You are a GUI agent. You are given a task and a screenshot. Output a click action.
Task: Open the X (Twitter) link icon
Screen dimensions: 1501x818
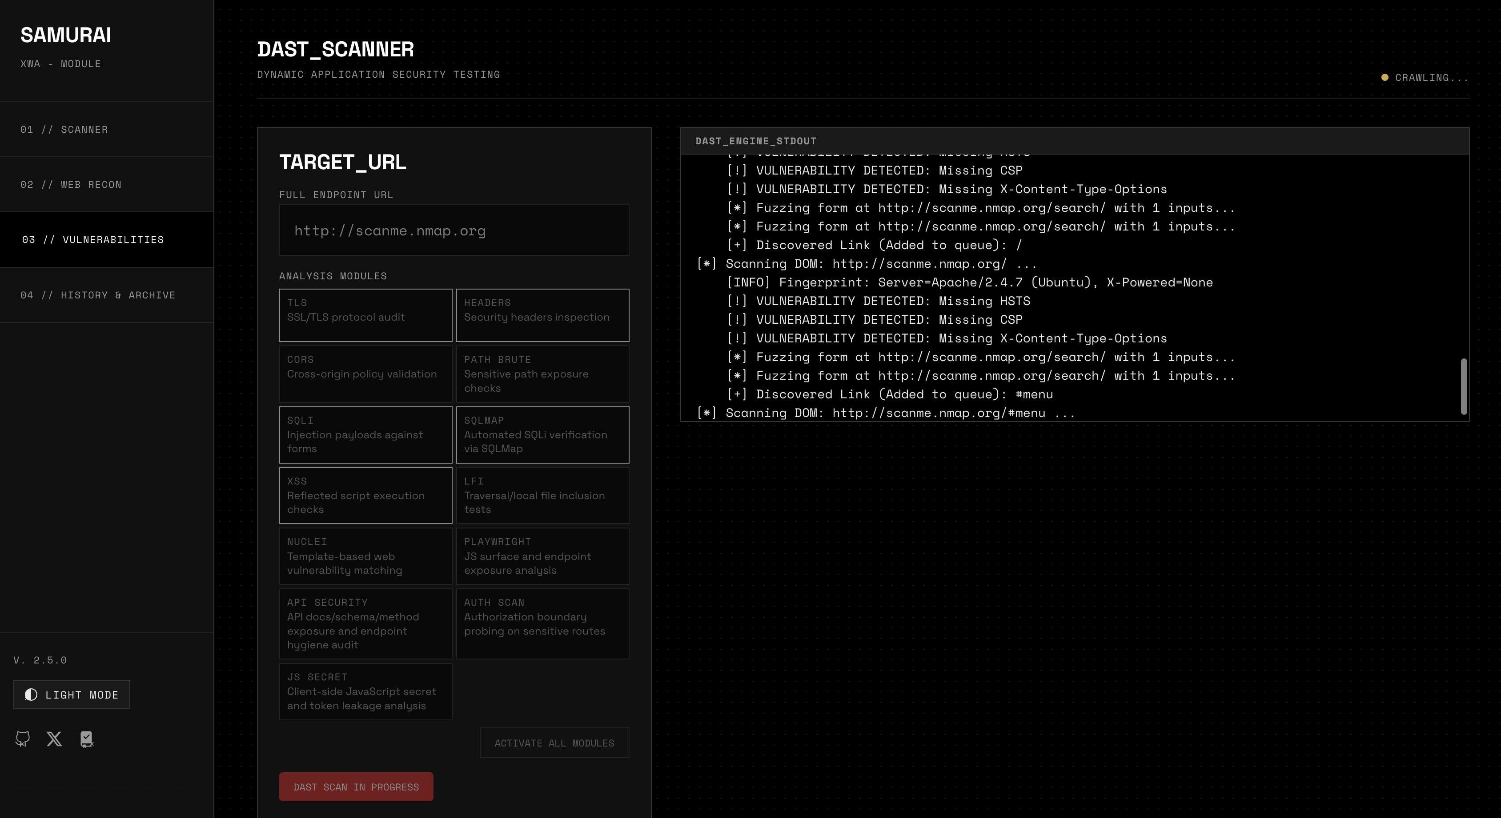[54, 739]
